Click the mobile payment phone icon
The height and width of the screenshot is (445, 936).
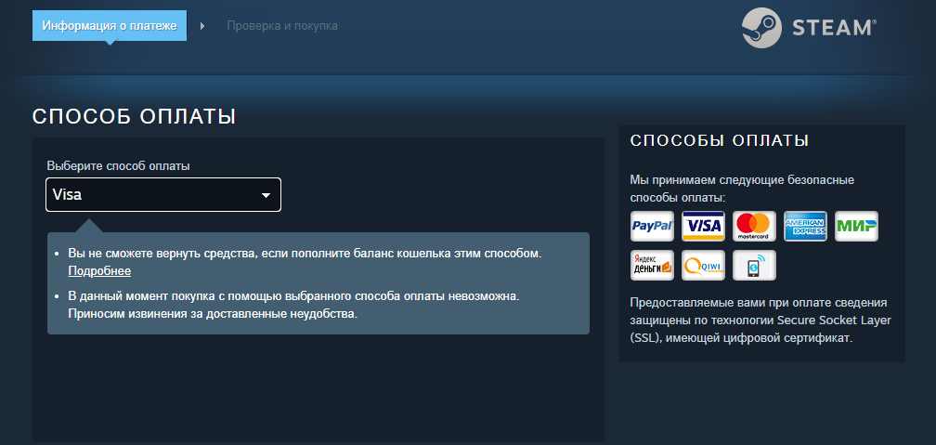[x=754, y=265]
